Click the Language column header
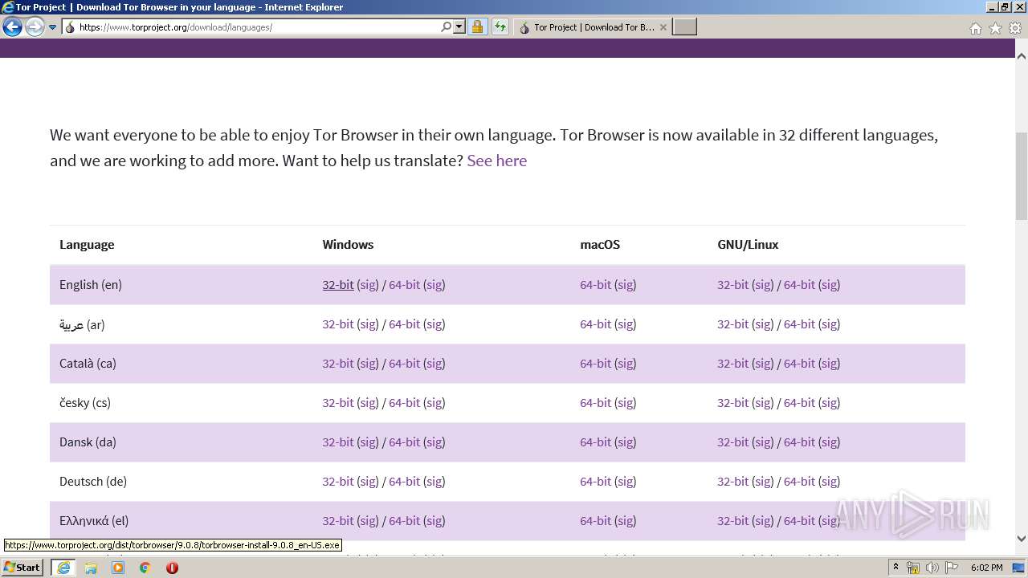This screenshot has width=1028, height=578. pos(87,244)
